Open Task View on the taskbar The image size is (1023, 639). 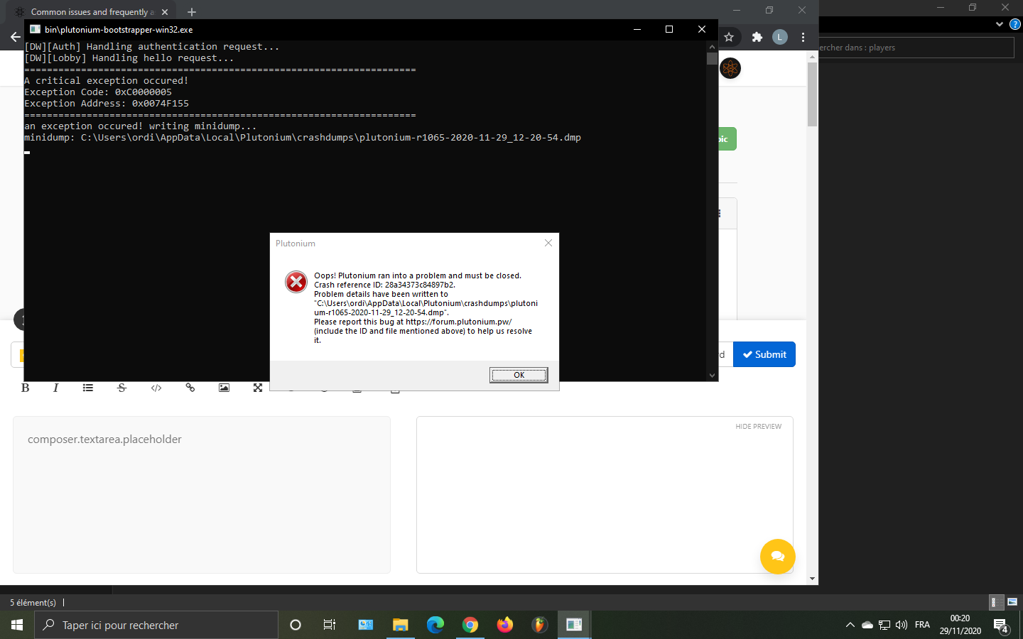point(330,625)
